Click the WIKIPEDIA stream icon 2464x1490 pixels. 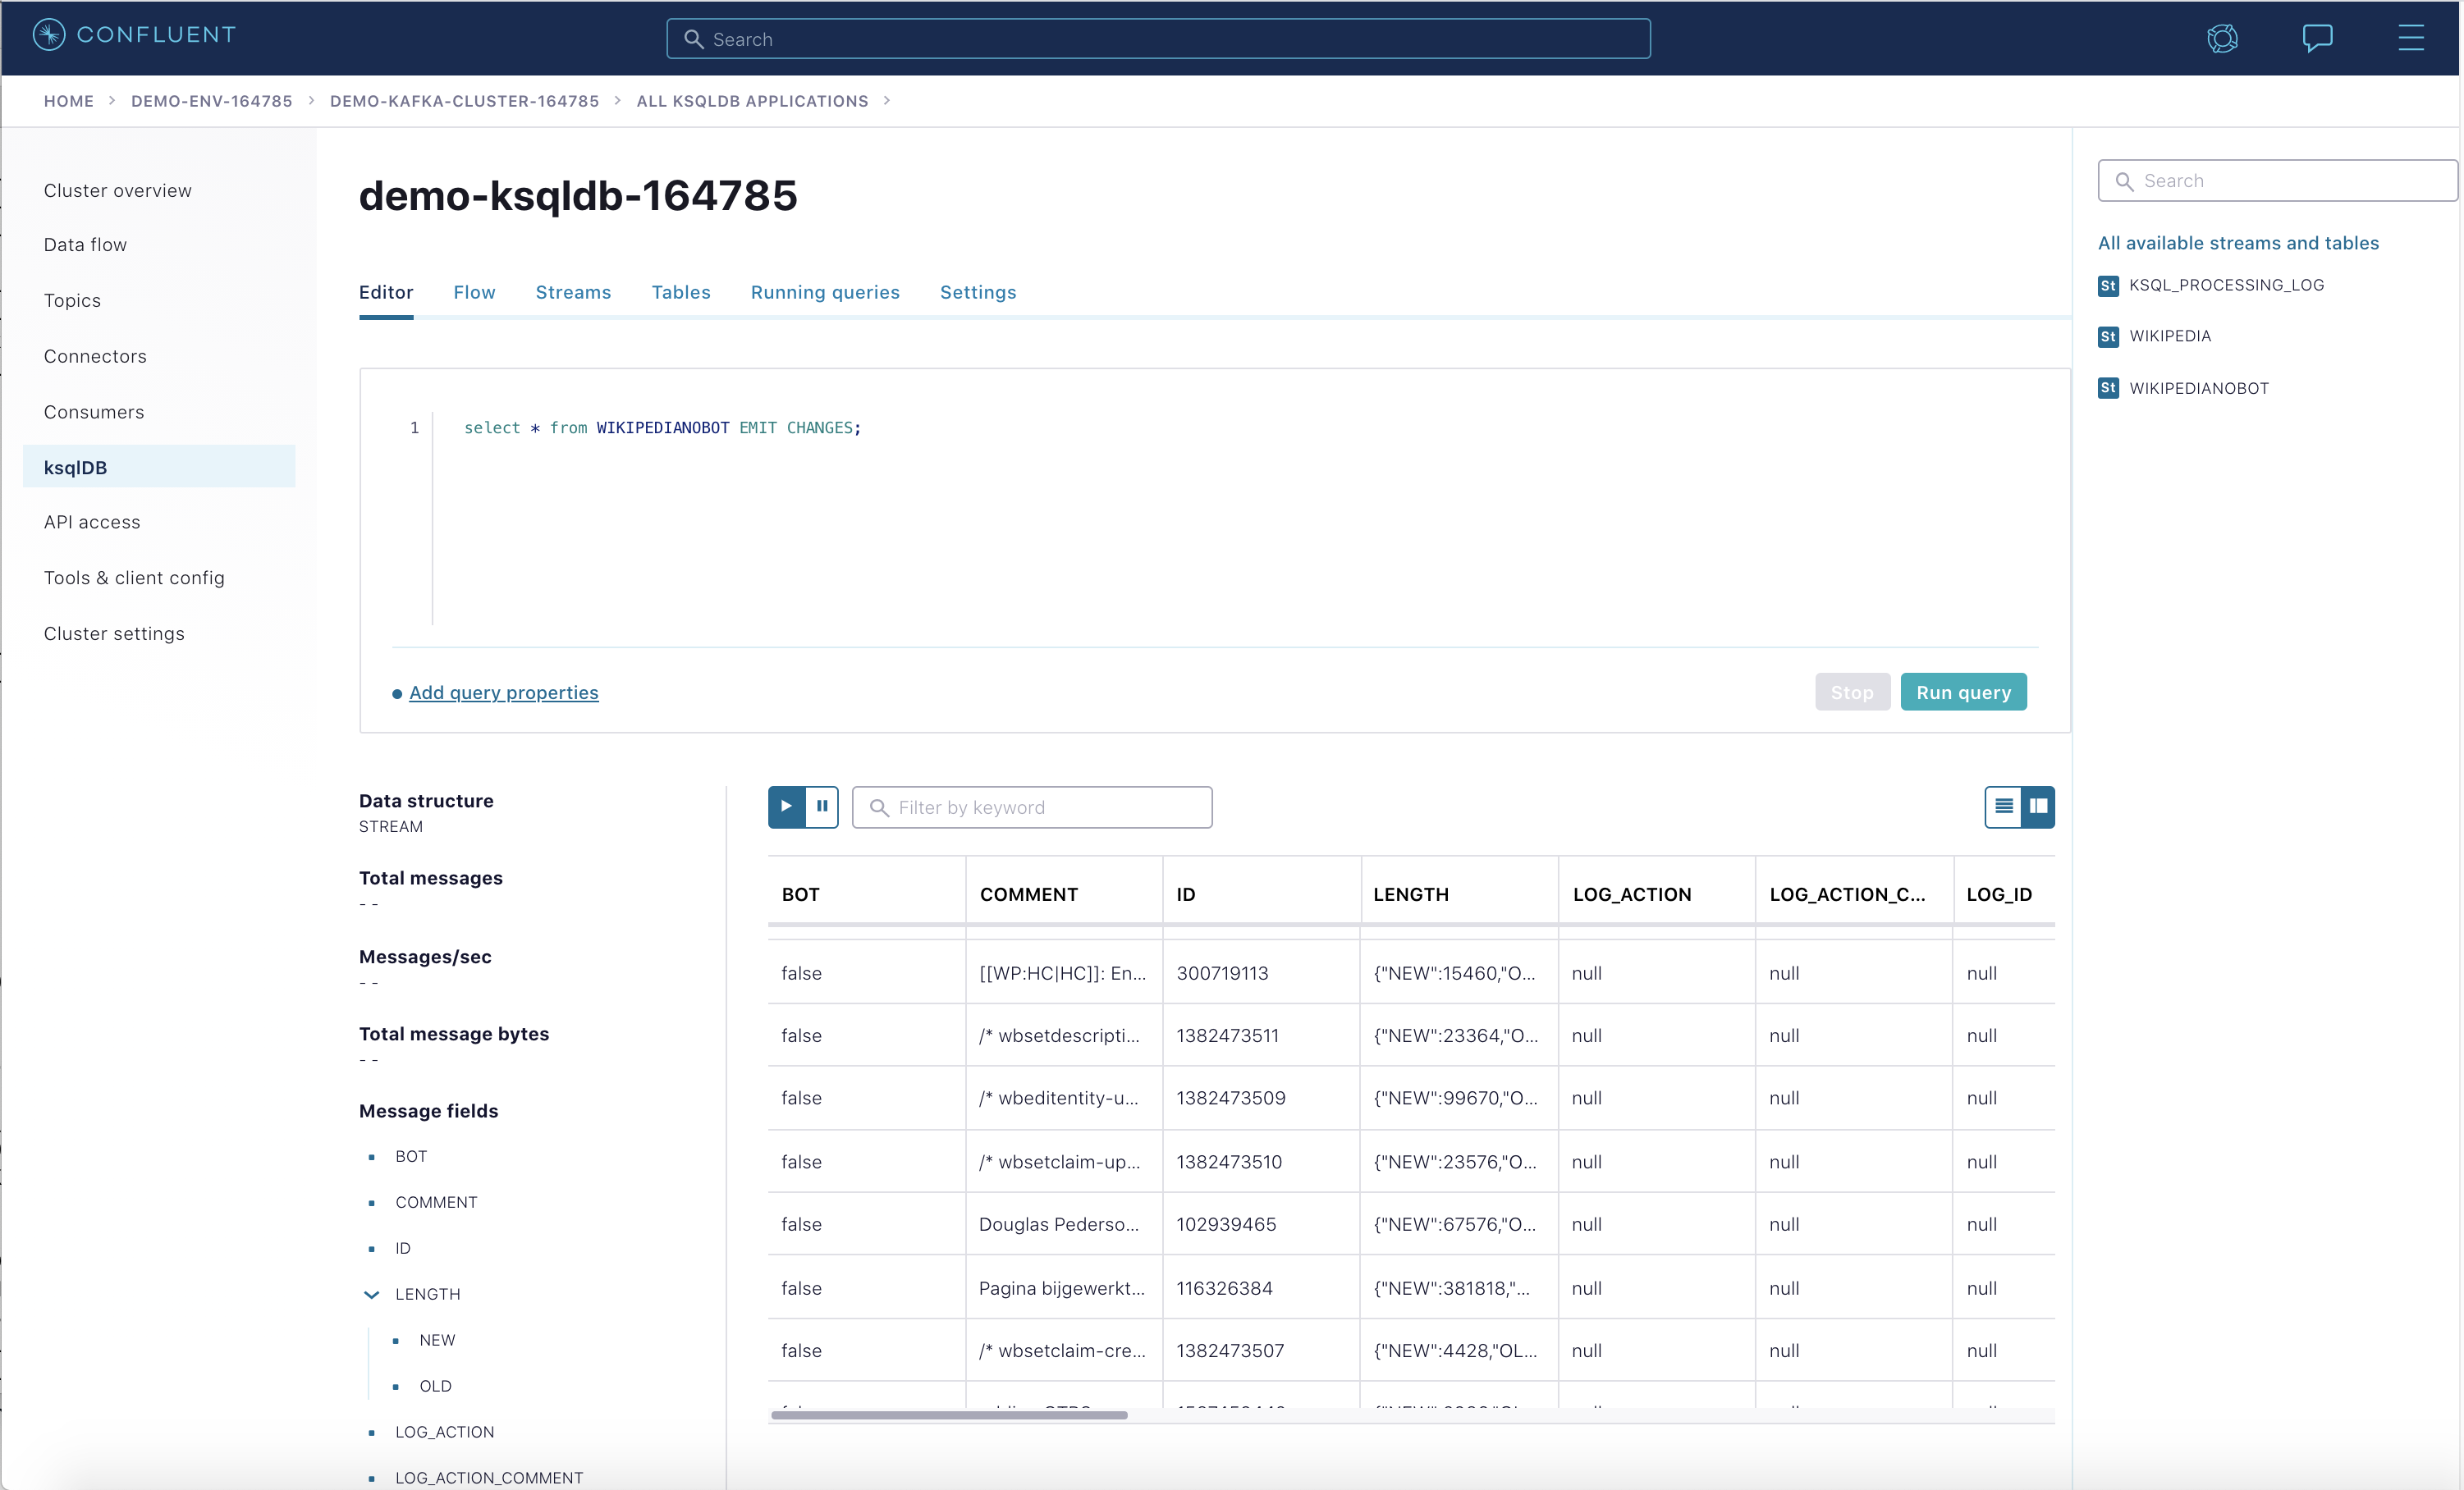coord(2108,336)
